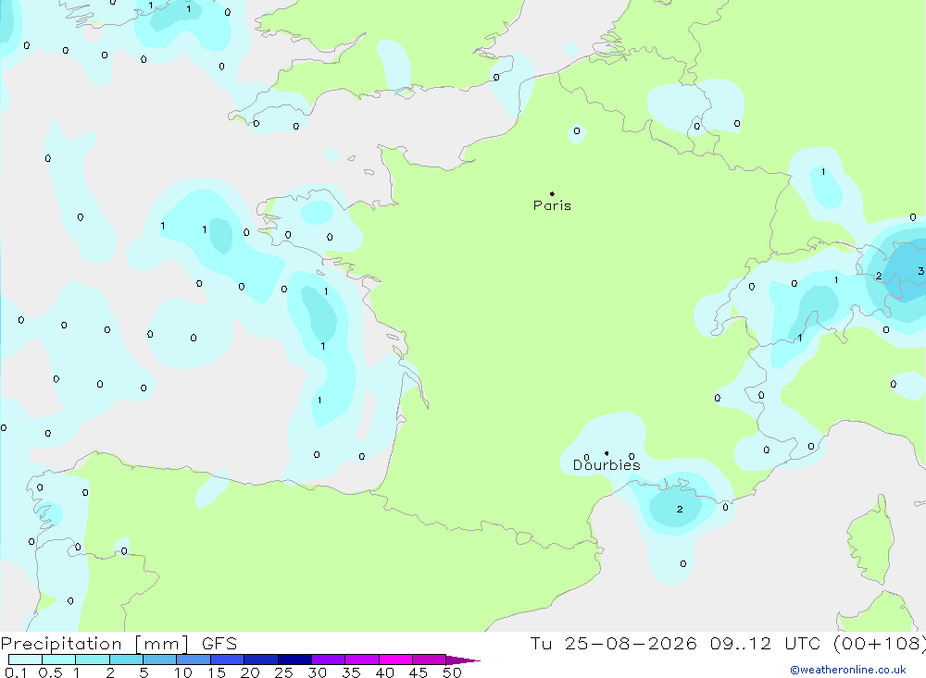Image resolution: width=926 pixels, height=678 pixels.
Task: Click the '09..12 UTC' time text
Action: (x=766, y=643)
